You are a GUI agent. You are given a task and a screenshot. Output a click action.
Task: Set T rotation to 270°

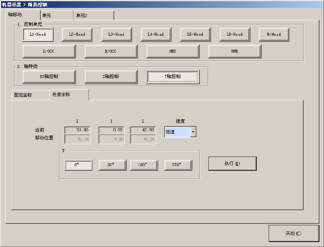coord(178,165)
